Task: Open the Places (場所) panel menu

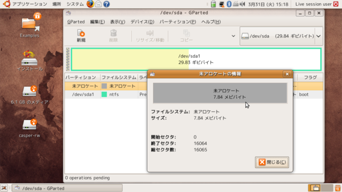Action: (57, 4)
